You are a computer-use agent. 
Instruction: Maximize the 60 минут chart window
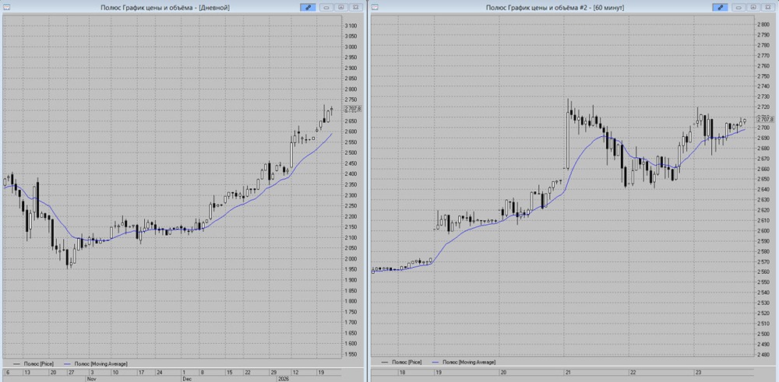tap(753, 8)
